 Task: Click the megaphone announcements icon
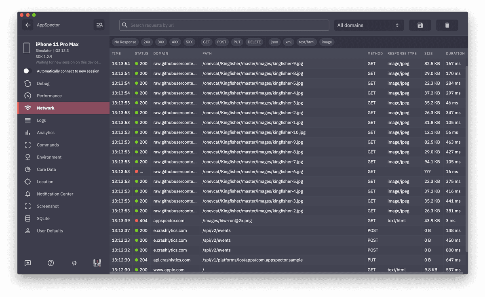pyautogui.click(x=74, y=263)
